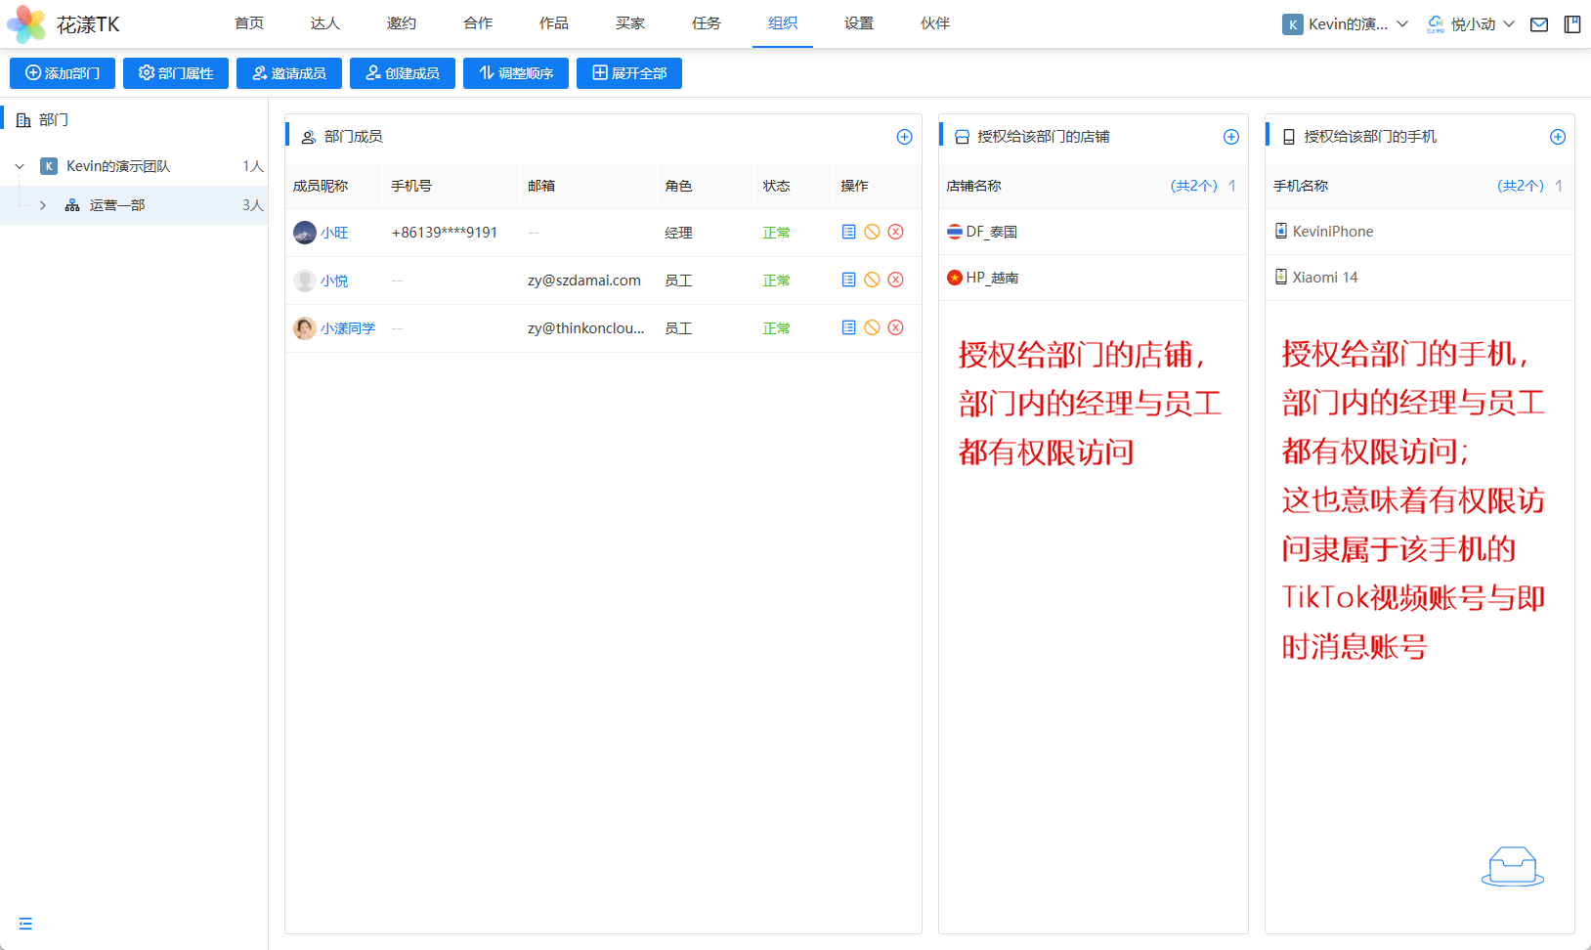This screenshot has width=1591, height=950.
Task: Open the floating inbox icon at bottom right
Action: [x=1512, y=866]
